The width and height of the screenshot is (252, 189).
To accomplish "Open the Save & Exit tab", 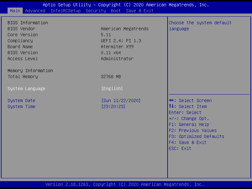I will [140, 11].
